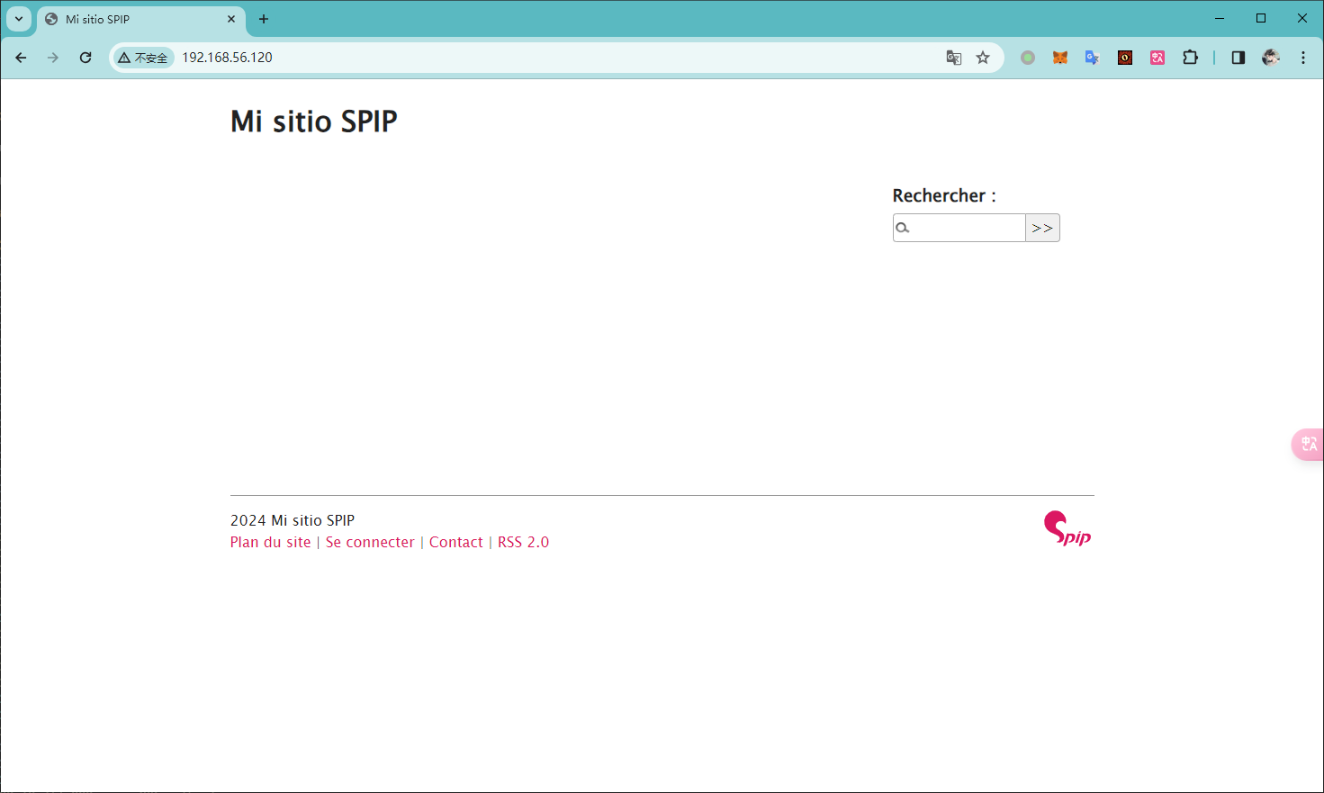Click the forward navigation arrow
The height and width of the screenshot is (793, 1324).
53,58
